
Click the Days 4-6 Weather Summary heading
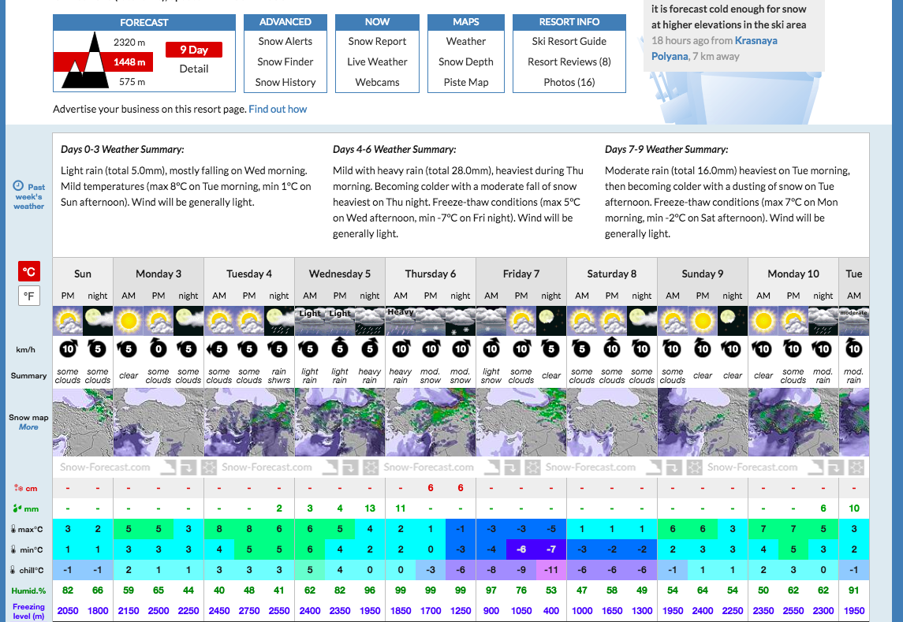coord(394,149)
